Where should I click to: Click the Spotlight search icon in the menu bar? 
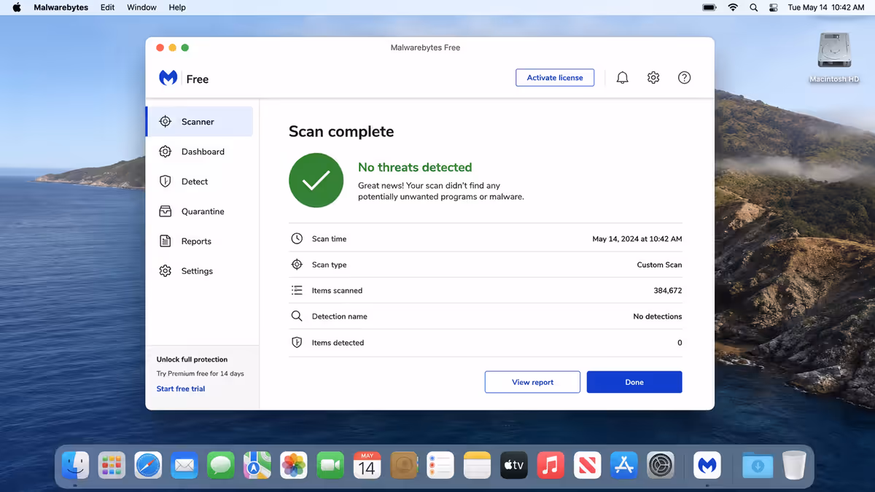754,7
